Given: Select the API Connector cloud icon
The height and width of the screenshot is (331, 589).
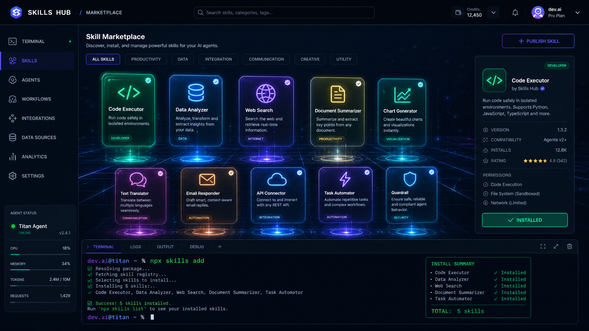Looking at the screenshot, I should click(277, 179).
